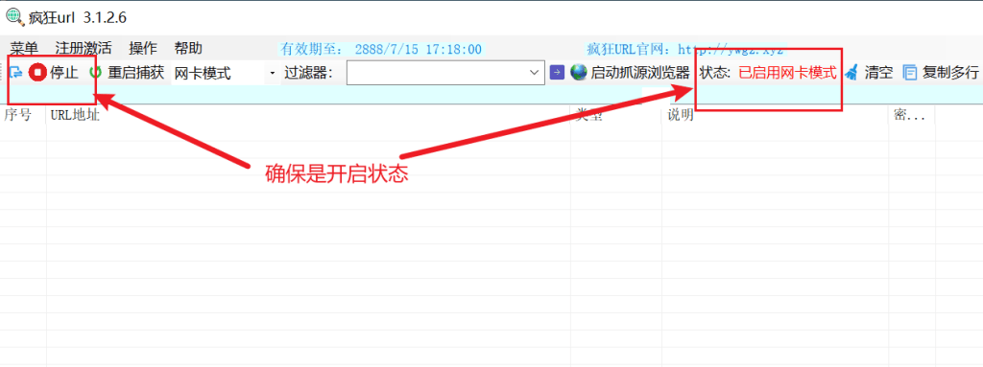Click the red stop capture icon
The image size is (983, 367).
coord(37,73)
